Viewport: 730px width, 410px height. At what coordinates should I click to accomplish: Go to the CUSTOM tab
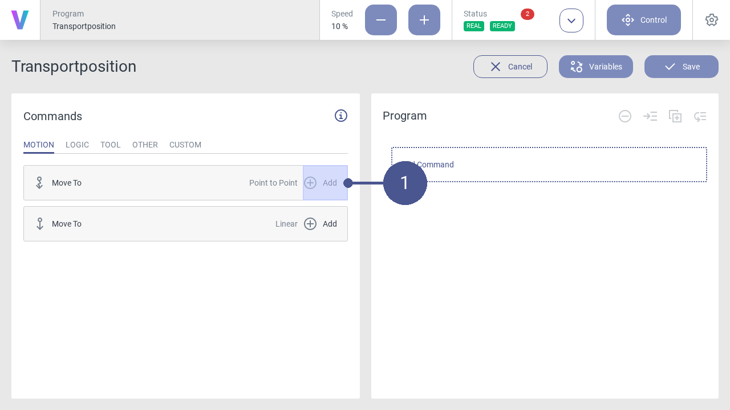point(185,145)
